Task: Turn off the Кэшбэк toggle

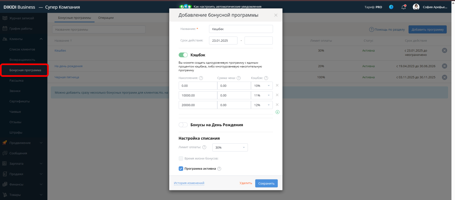Action: [x=183, y=55]
